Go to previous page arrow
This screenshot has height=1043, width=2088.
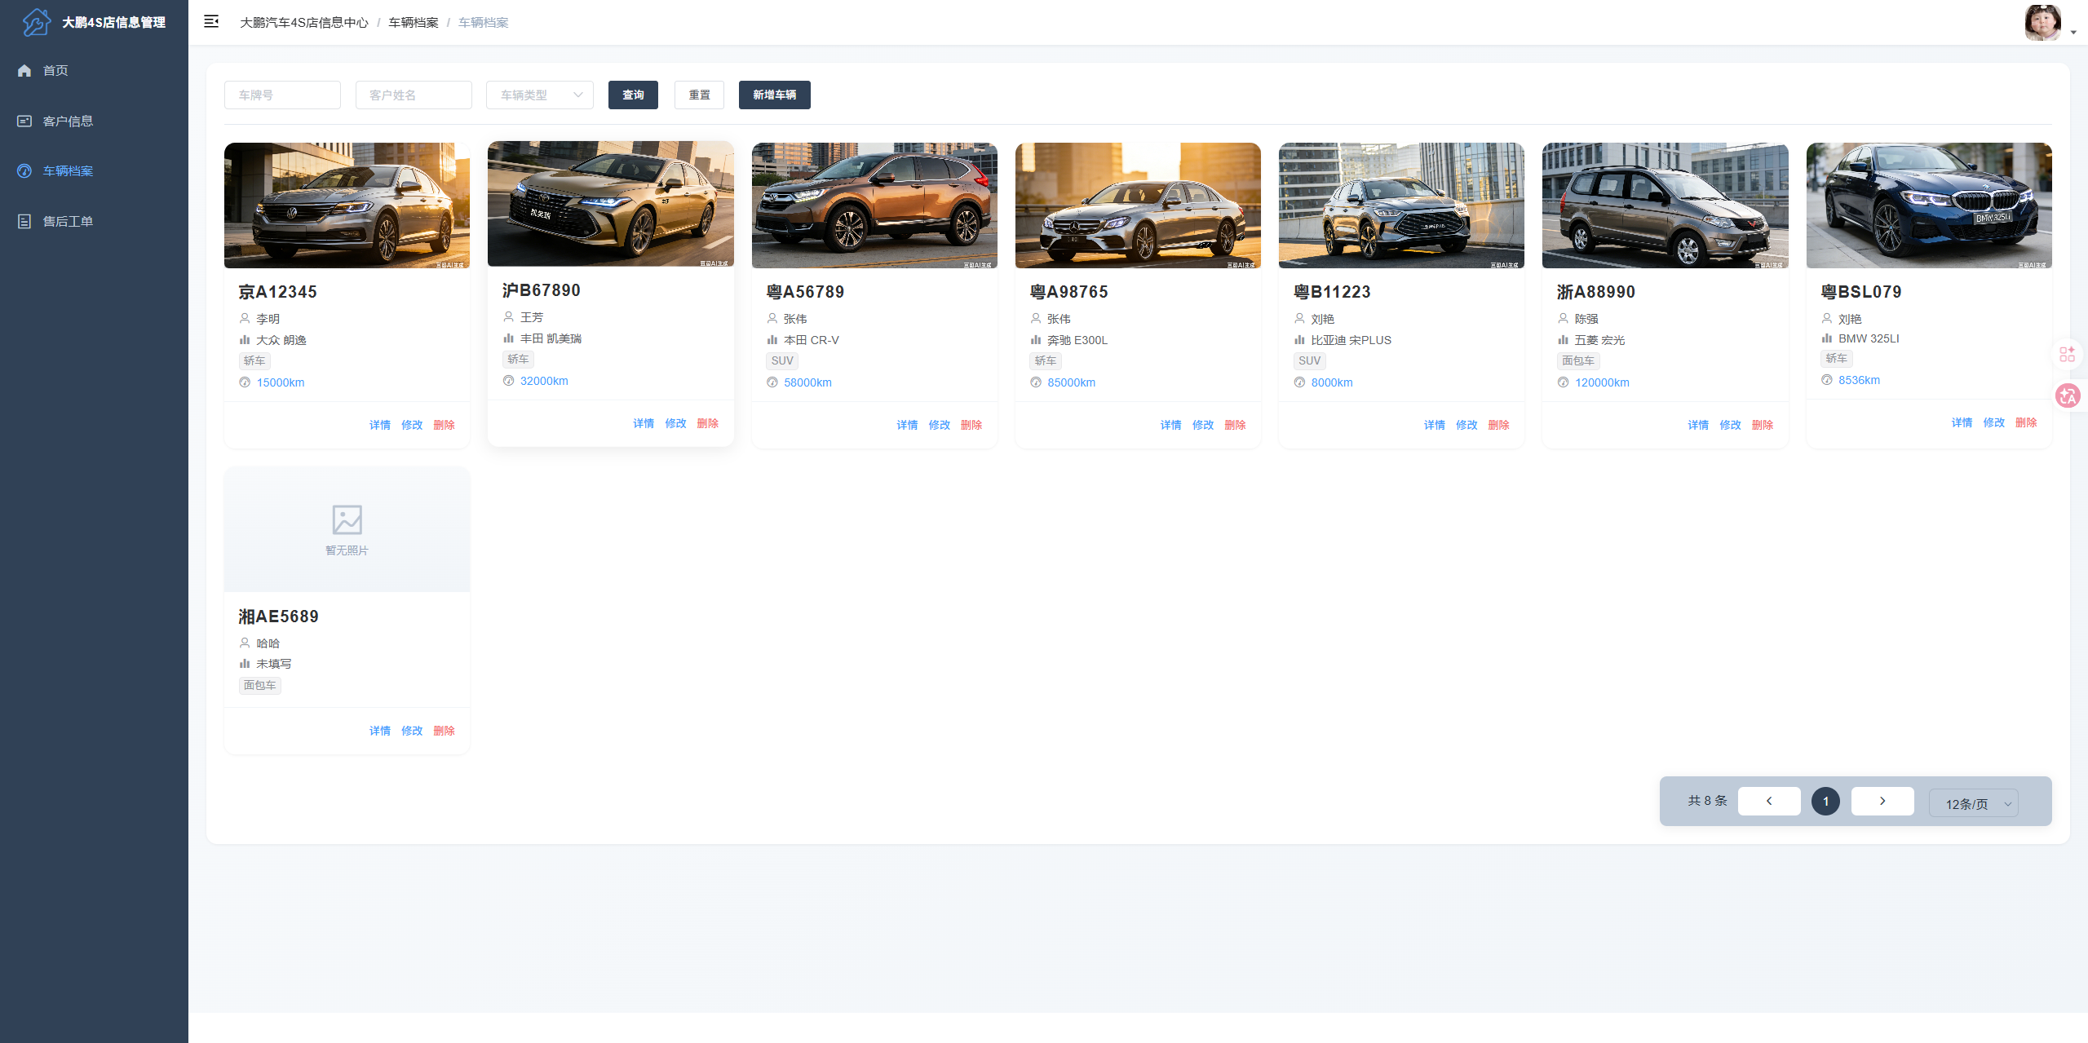1769,801
